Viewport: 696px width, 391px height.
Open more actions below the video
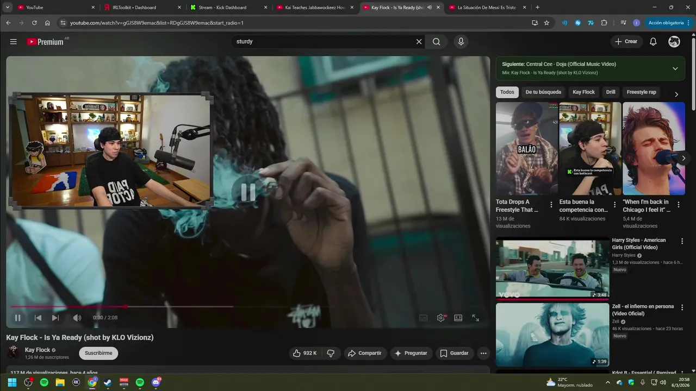click(483, 353)
